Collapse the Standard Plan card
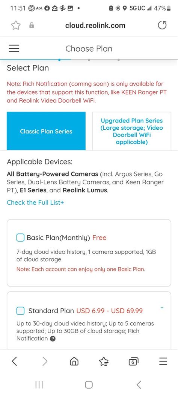The height and width of the screenshot is (397, 178). 162,308
